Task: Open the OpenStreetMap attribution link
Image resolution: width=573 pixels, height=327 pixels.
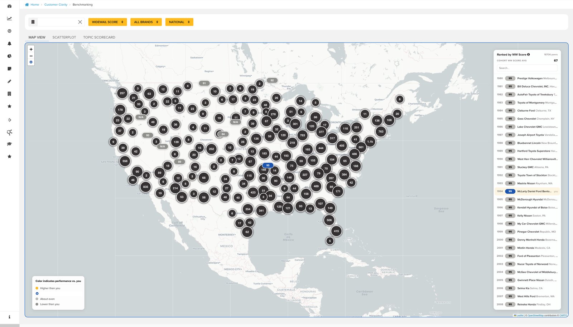Action: click(535, 315)
